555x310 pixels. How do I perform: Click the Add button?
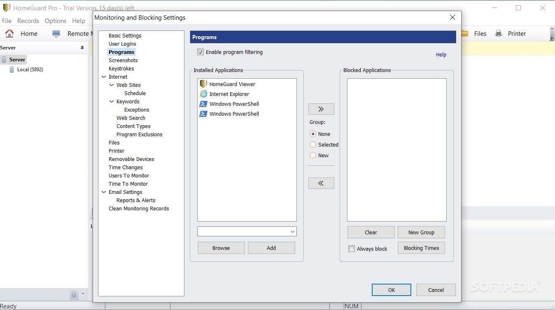pyautogui.click(x=271, y=248)
